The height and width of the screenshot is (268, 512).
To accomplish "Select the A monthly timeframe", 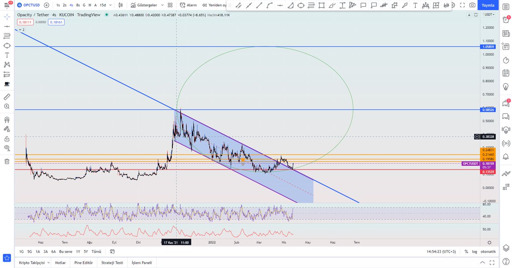I will coord(95,5).
